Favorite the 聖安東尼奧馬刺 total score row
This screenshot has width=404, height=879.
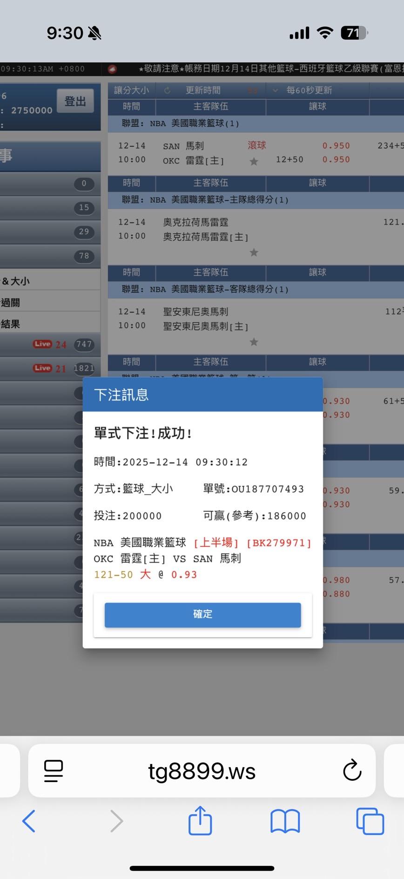(254, 342)
